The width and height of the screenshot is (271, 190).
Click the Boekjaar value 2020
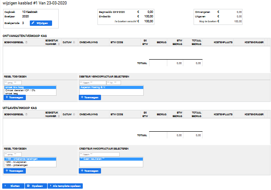(x=25, y=16)
